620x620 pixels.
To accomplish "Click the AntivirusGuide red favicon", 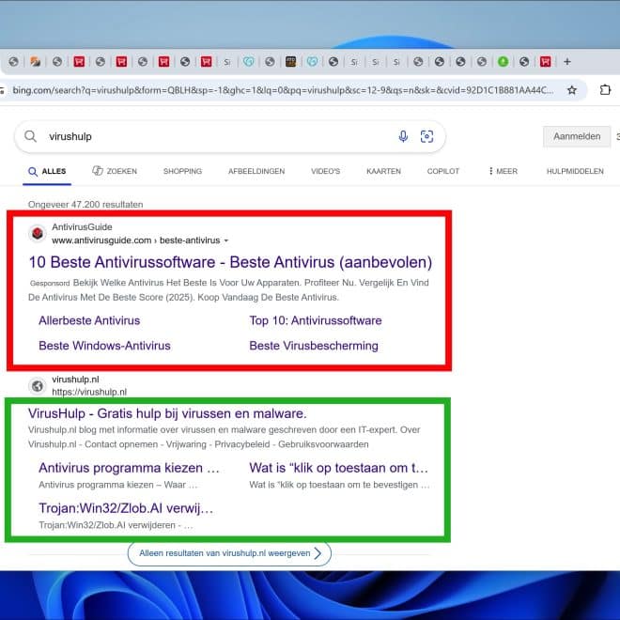I will pos(37,234).
